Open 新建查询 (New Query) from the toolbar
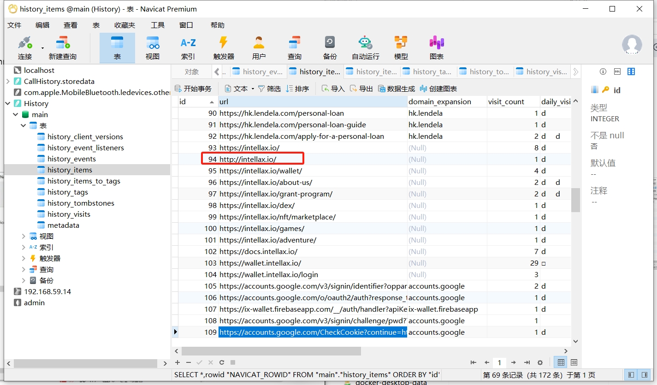The width and height of the screenshot is (657, 385). [x=62, y=47]
